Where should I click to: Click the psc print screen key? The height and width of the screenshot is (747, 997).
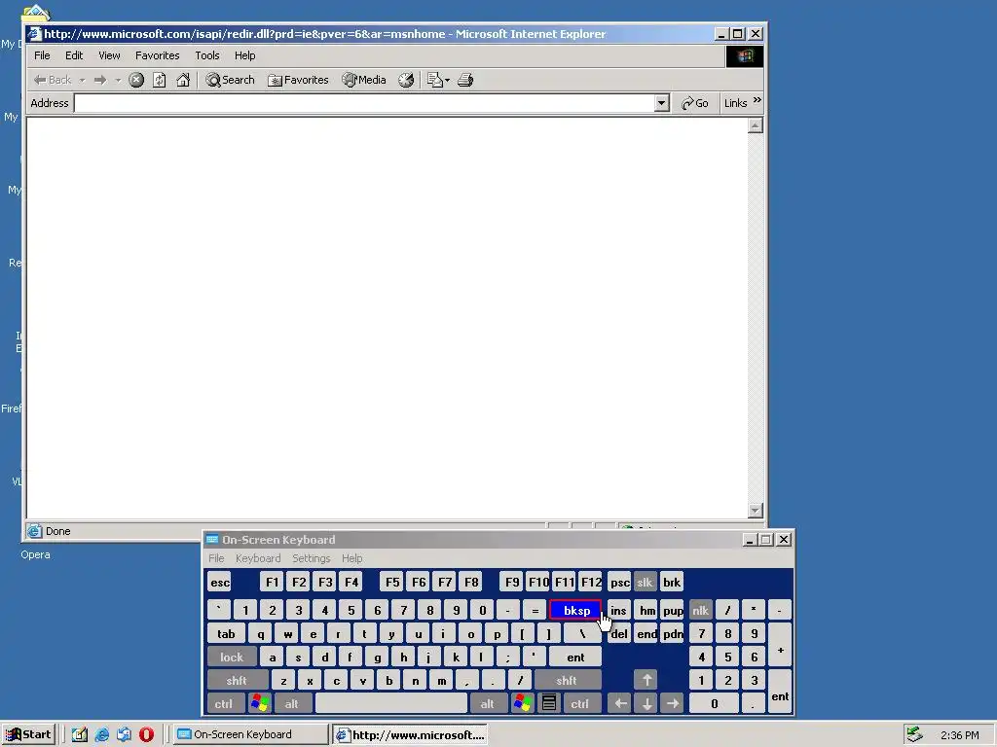[619, 583]
